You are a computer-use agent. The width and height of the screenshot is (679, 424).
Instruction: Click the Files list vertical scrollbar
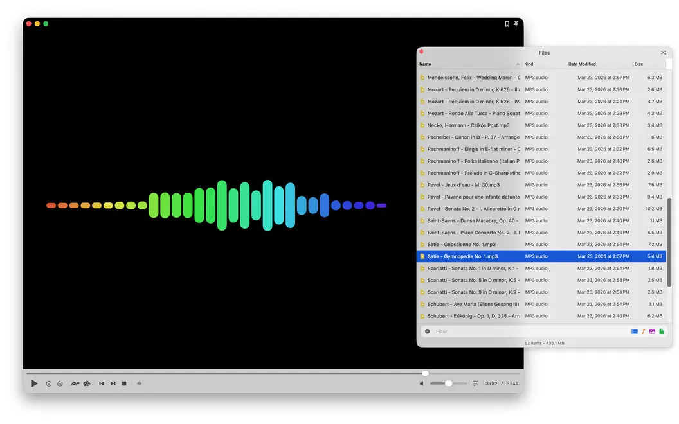tap(669, 242)
